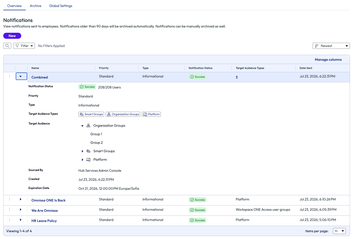
Task: Expand the Omnissa ONE Is Back row
Action: click(20, 199)
